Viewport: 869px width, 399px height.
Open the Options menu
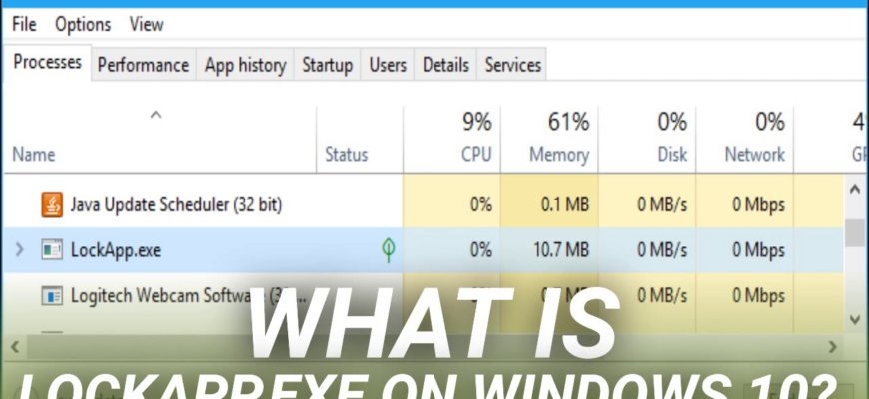point(83,24)
